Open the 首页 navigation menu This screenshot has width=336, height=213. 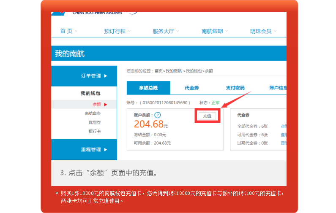[68, 31]
